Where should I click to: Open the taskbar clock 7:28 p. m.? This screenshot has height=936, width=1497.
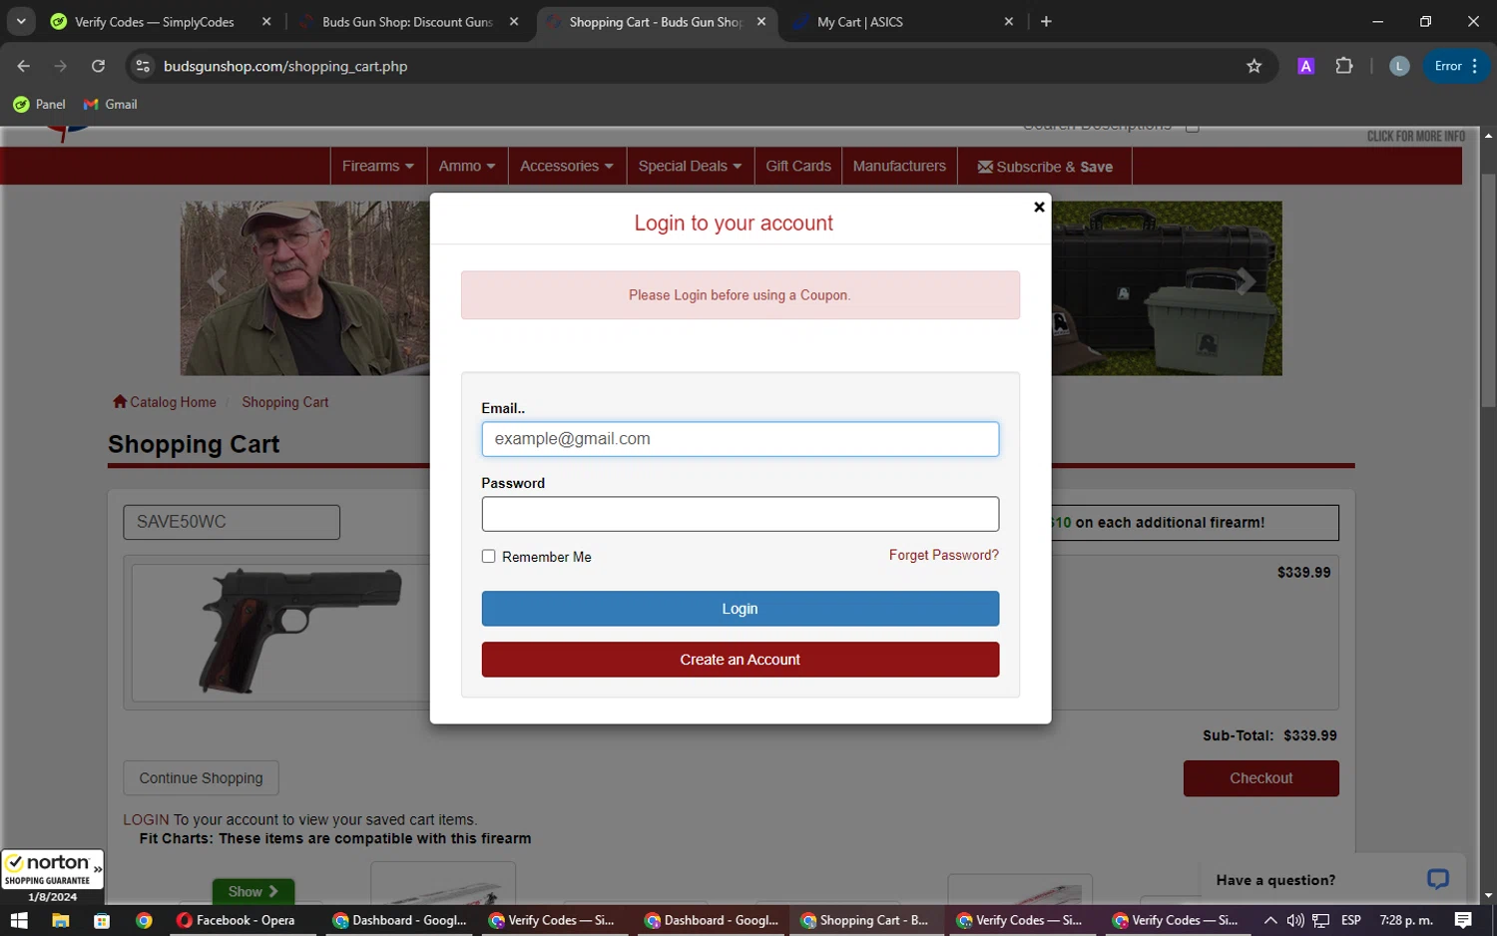(x=1405, y=920)
